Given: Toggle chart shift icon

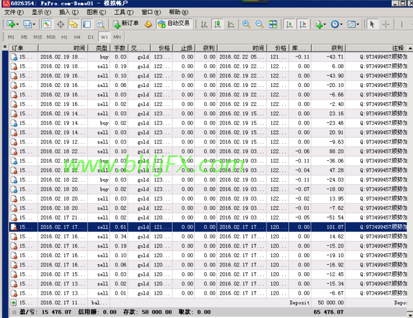Looking at the screenshot, I should (x=303, y=24).
